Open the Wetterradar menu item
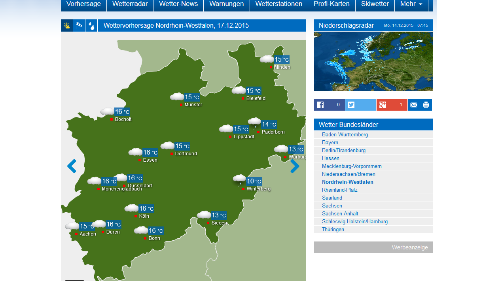The height and width of the screenshot is (281, 500). 130,4
